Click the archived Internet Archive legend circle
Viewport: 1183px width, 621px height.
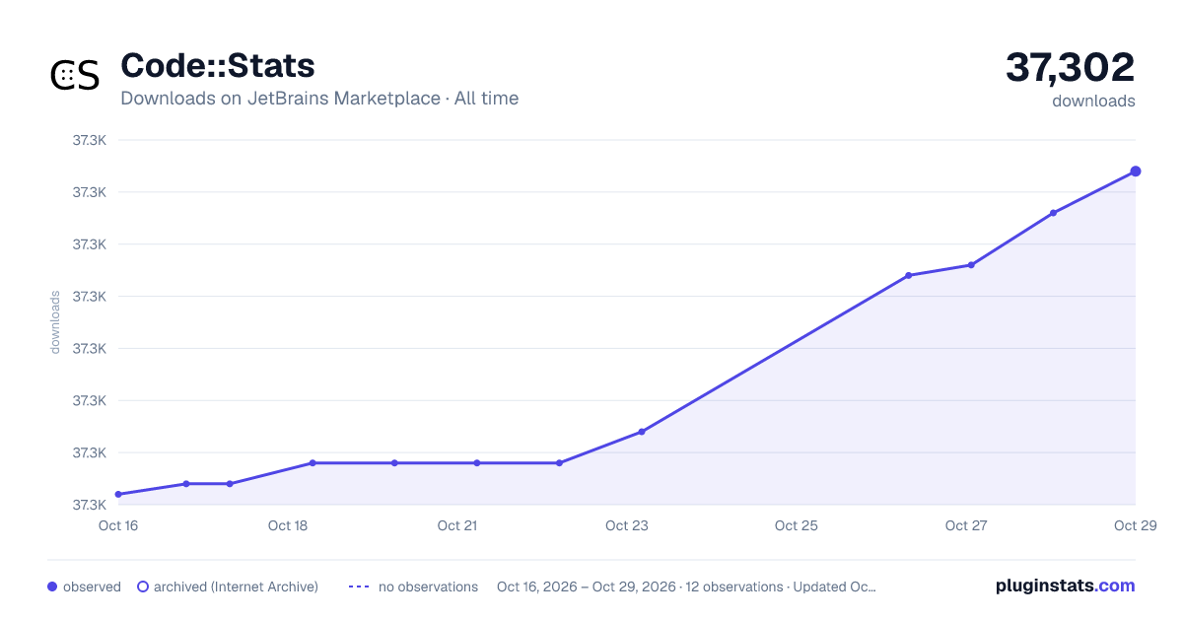tap(143, 586)
